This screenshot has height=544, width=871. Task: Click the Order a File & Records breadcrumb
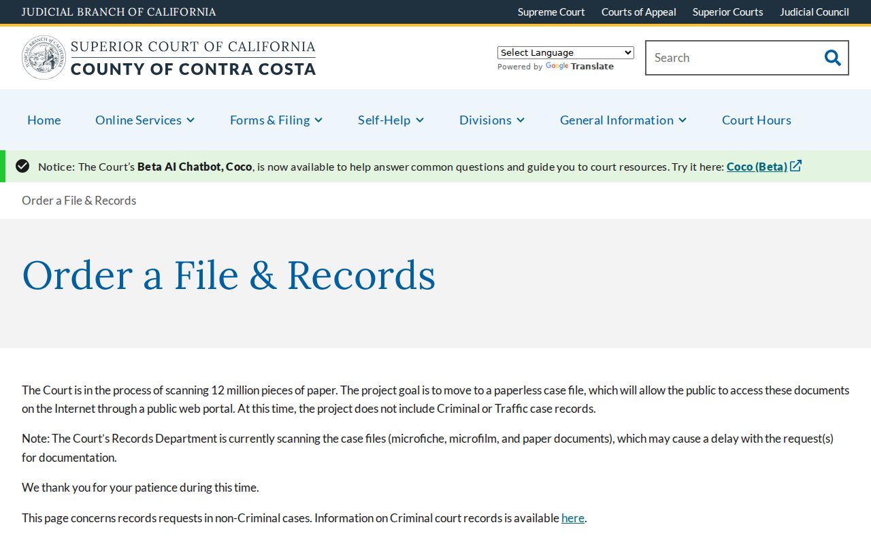coord(79,200)
